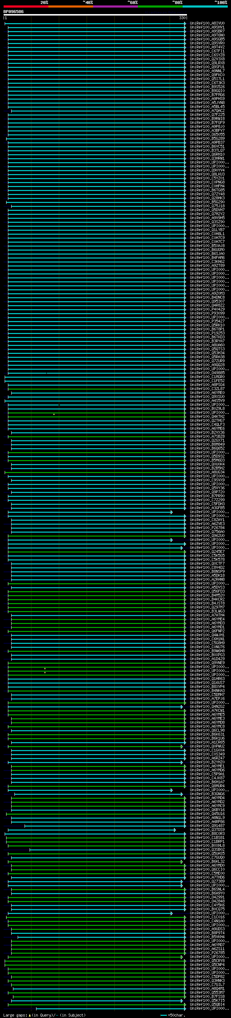Click hit label UniRef100_Q5K7I5
The height and width of the screenshot is (1018, 231).
207,1000
